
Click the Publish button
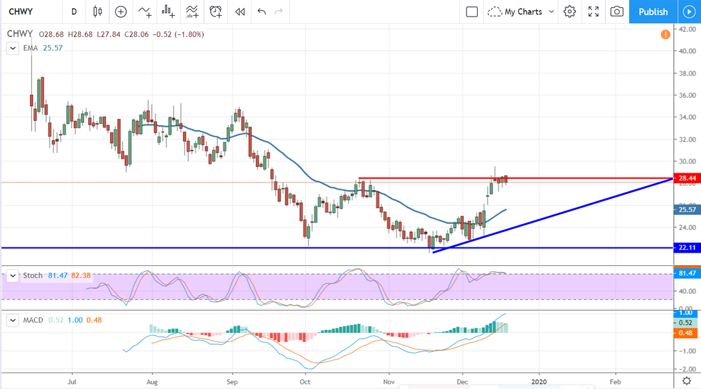pyautogui.click(x=653, y=12)
